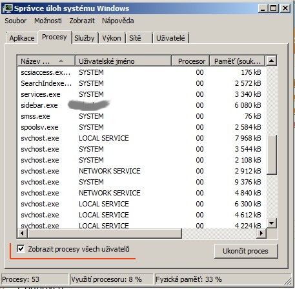Close the Task Manager window
Image resolution: width=295 pixels, height=289 pixels.
click(285, 8)
